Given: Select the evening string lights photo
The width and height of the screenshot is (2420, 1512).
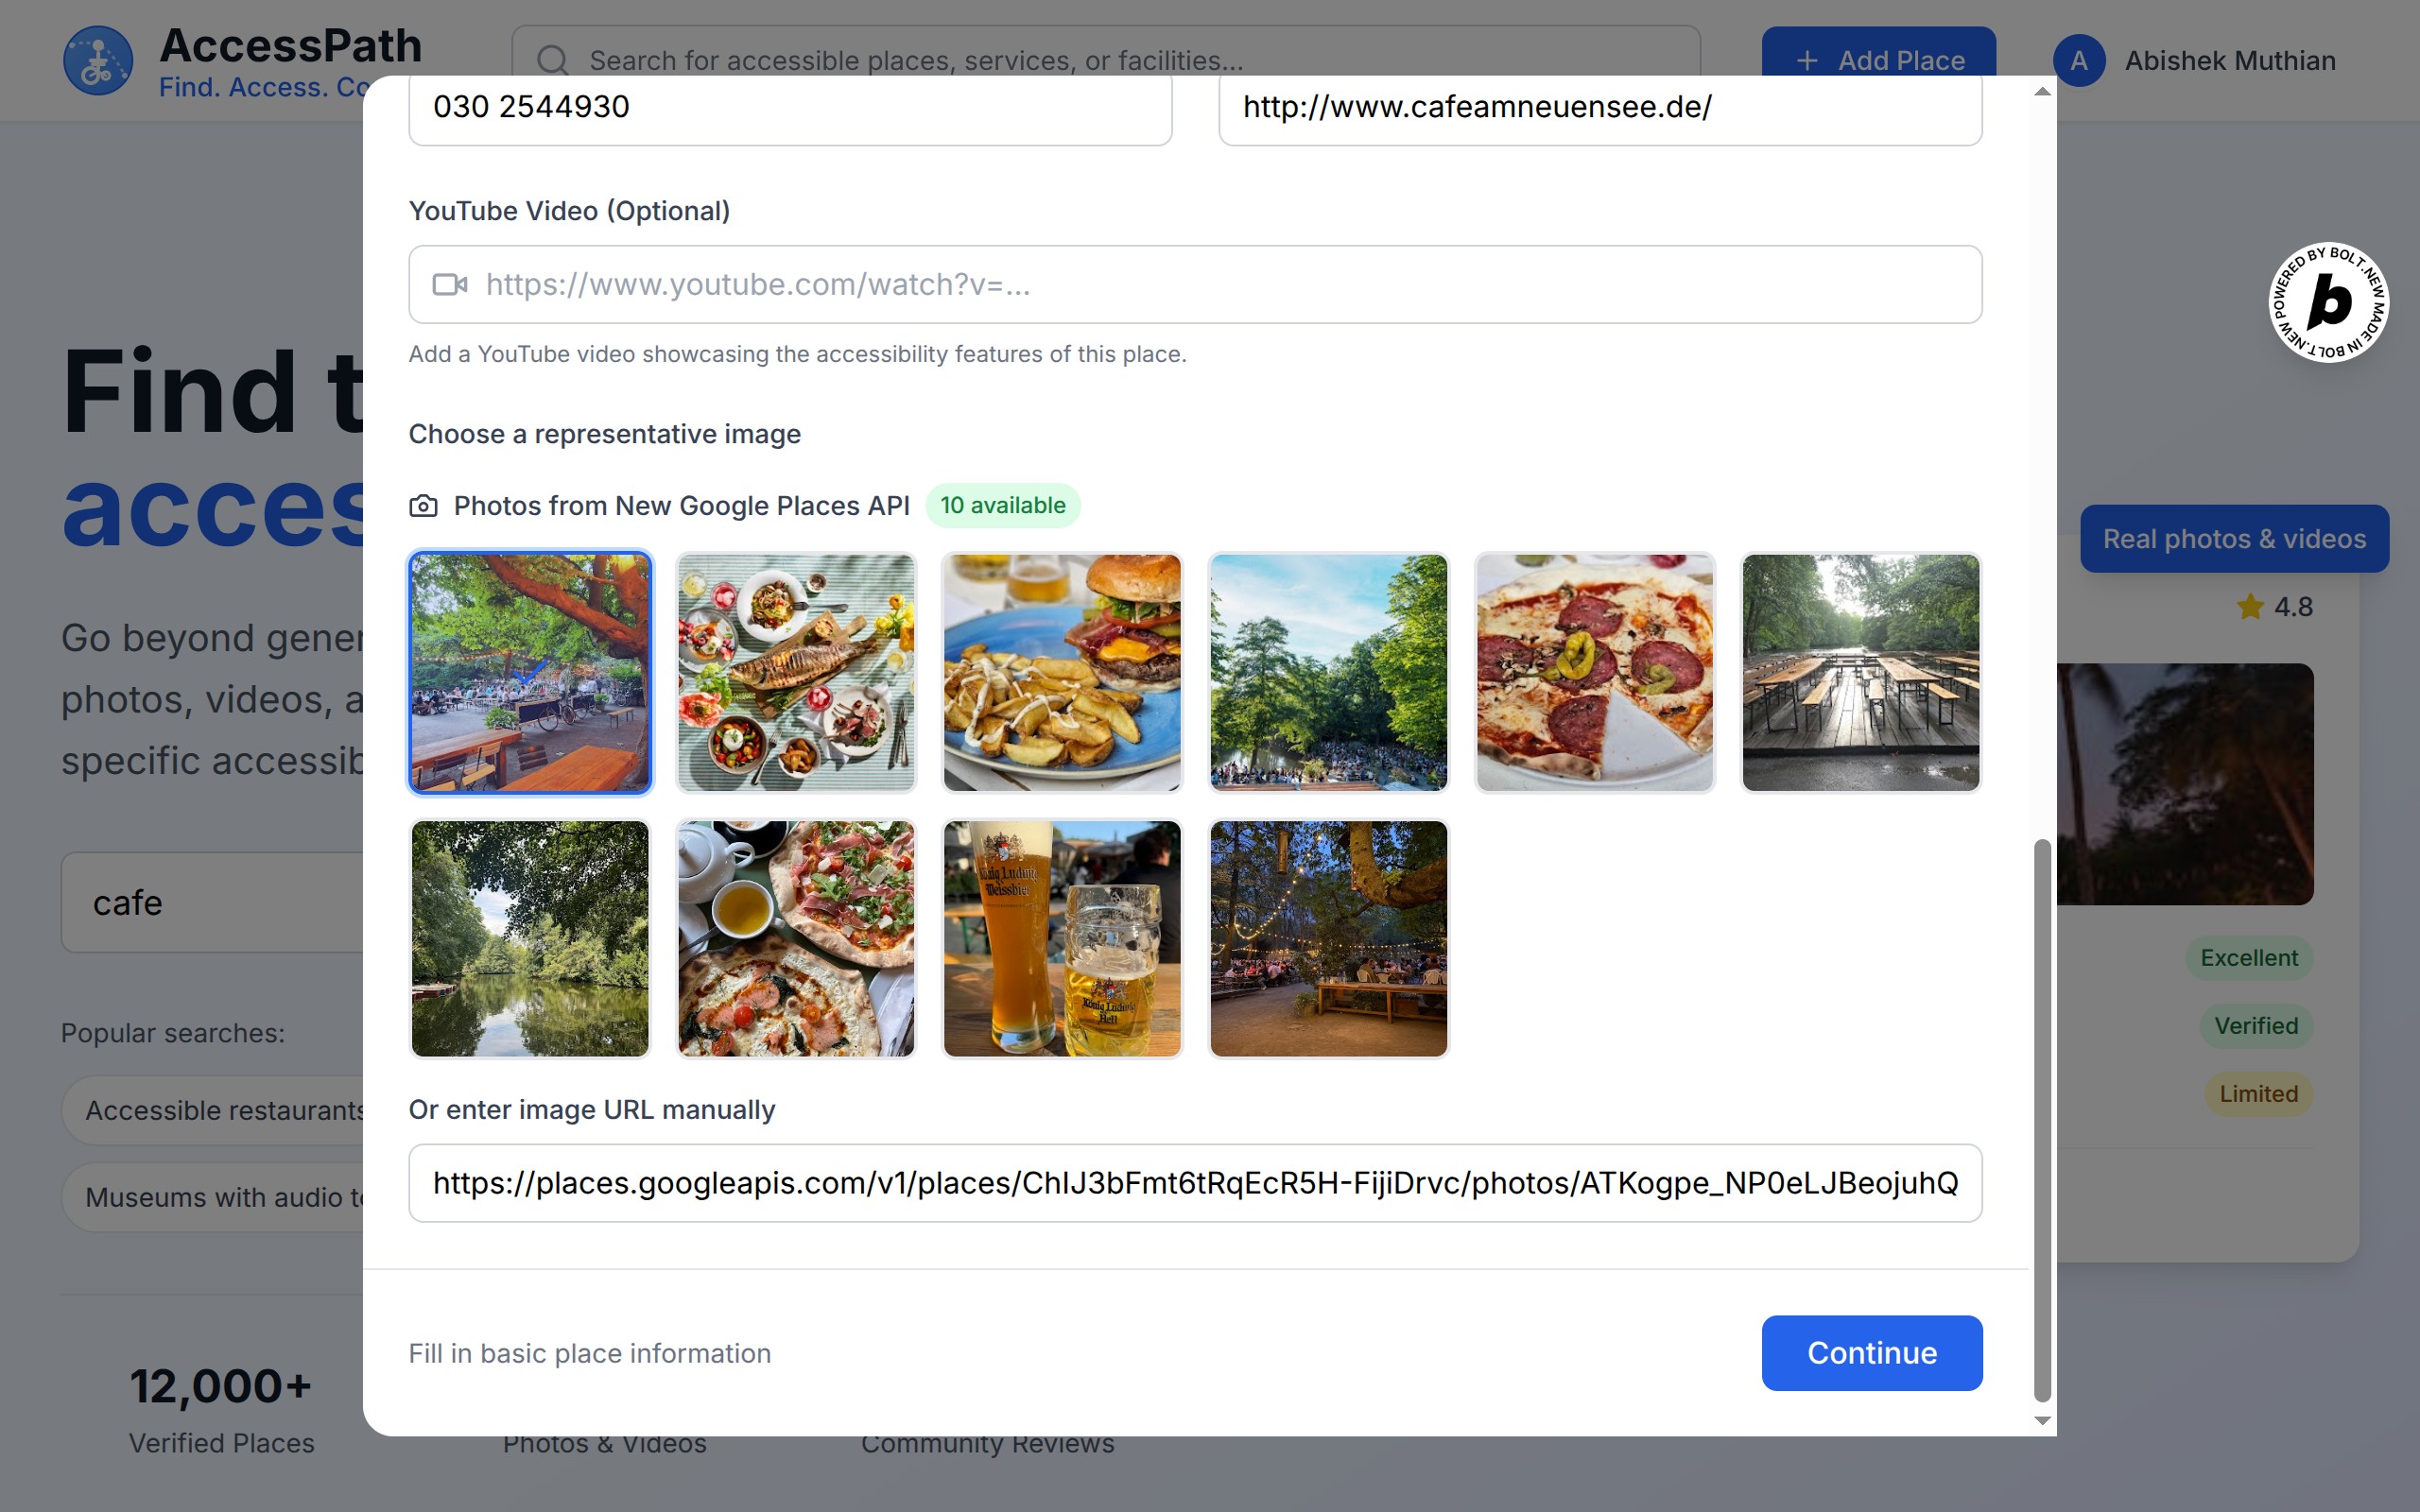Looking at the screenshot, I should pos(1328,938).
